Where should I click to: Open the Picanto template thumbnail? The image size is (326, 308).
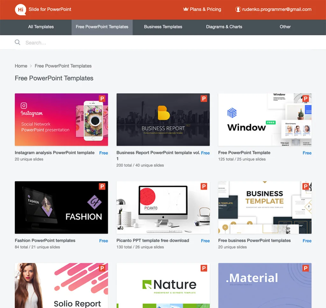coord(163,207)
